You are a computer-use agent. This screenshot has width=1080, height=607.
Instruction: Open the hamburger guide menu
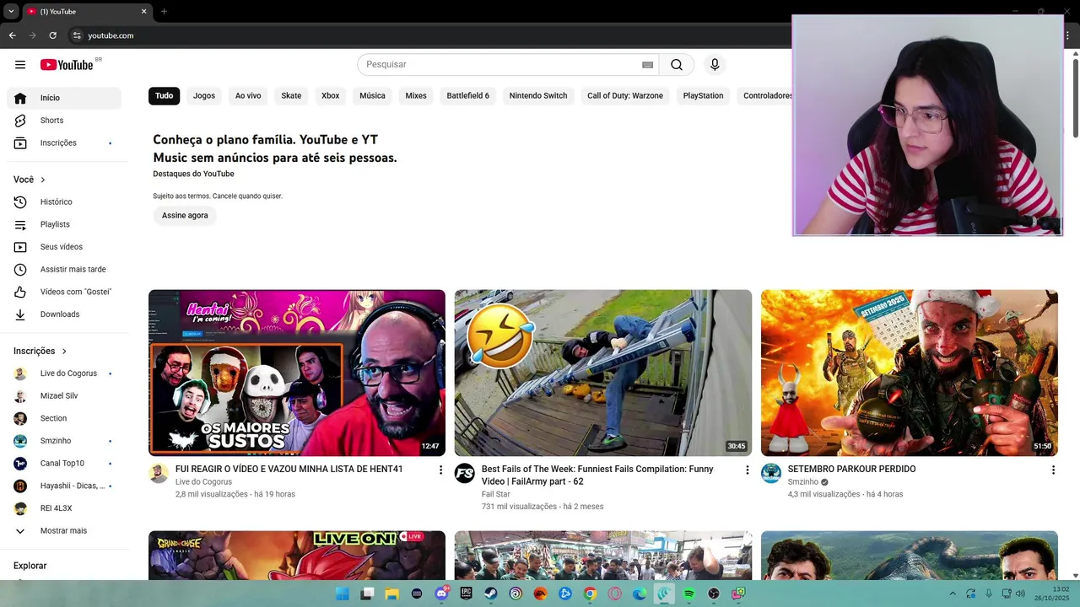point(20,65)
